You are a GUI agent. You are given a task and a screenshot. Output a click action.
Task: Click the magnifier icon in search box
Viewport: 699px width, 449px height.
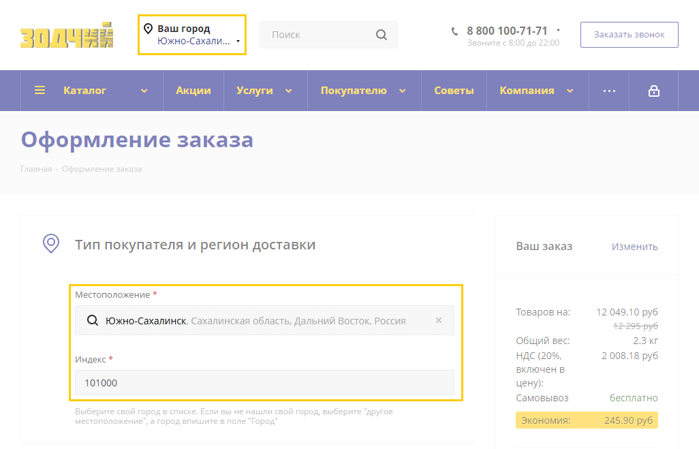point(381,35)
